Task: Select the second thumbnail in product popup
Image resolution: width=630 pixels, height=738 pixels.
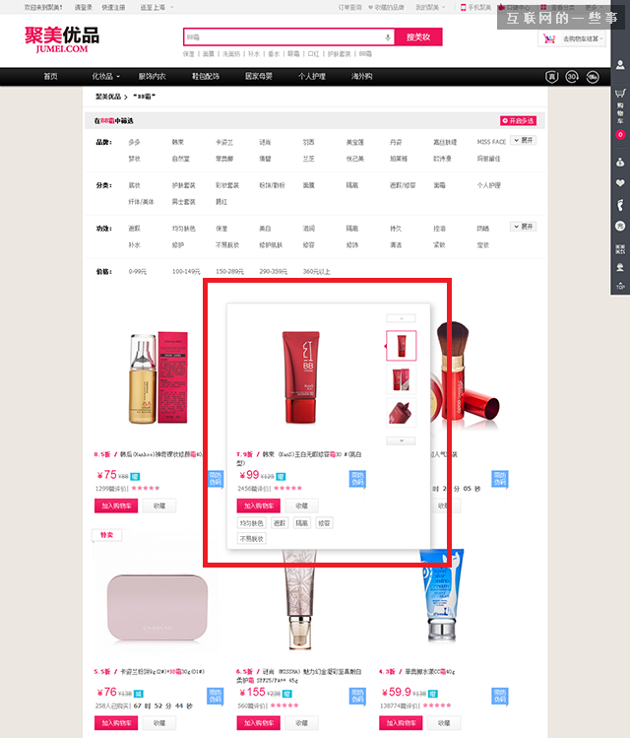Action: (x=401, y=379)
